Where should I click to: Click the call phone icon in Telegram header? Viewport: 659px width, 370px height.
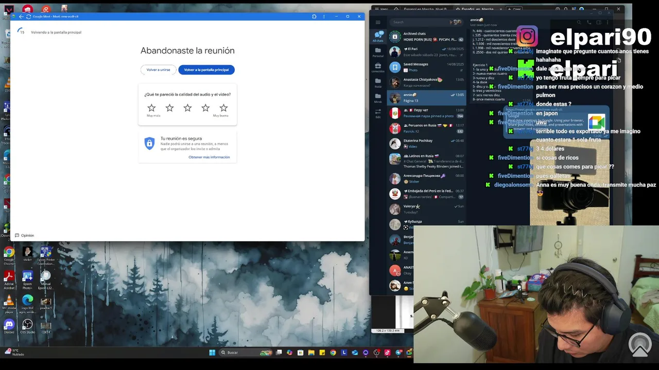589,23
